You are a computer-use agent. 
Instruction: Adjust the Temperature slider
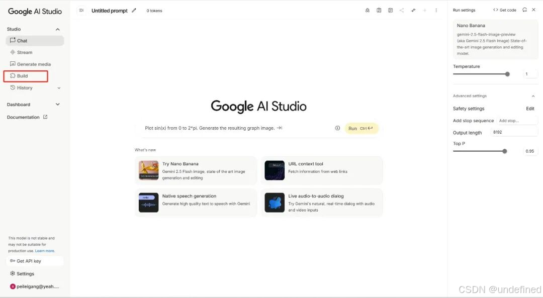tap(481, 74)
